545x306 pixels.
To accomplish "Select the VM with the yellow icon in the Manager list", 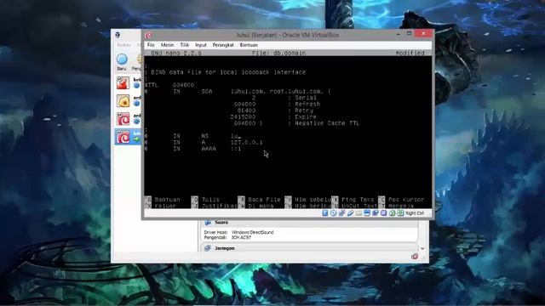I will click(x=123, y=101).
